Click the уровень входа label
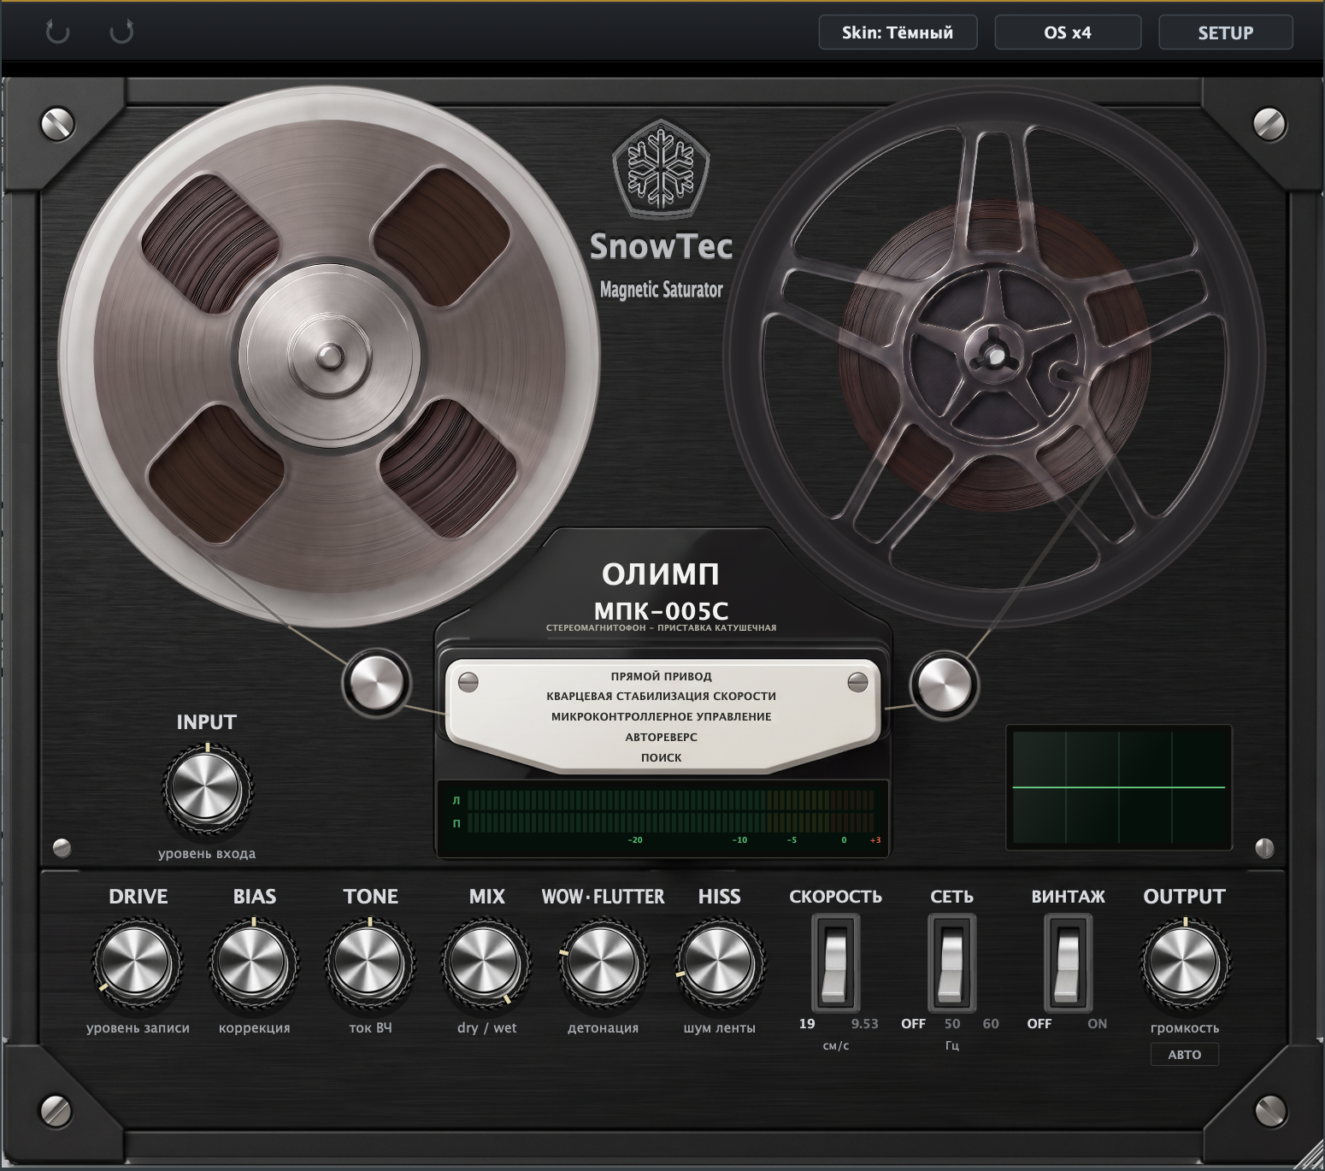The width and height of the screenshot is (1325, 1171). pyautogui.click(x=206, y=854)
